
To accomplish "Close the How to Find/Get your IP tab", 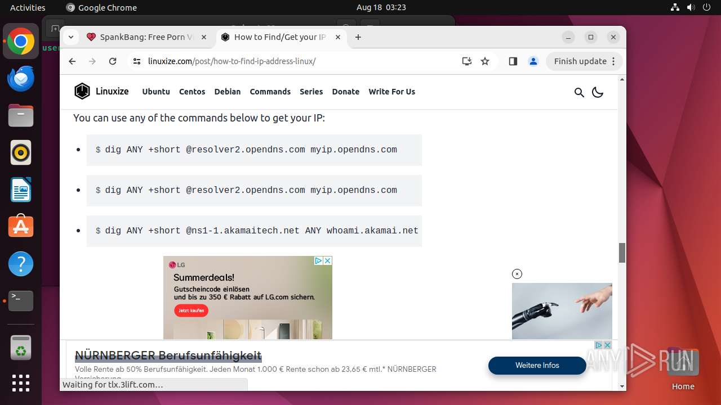I will pyautogui.click(x=338, y=37).
